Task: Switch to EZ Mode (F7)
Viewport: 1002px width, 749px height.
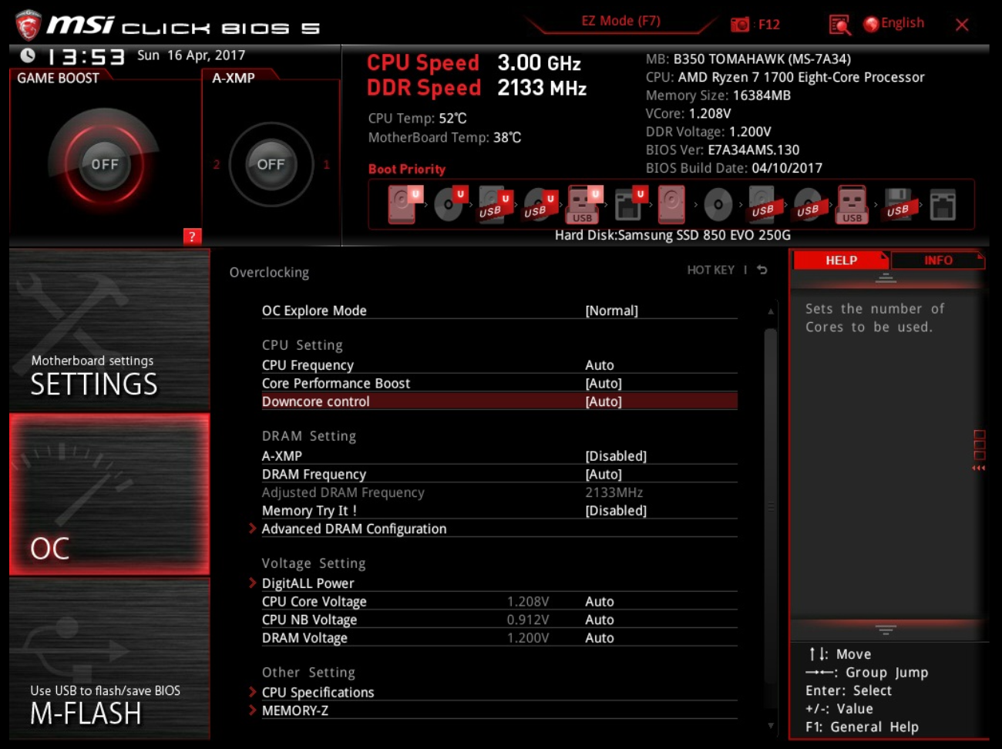Action: click(621, 22)
